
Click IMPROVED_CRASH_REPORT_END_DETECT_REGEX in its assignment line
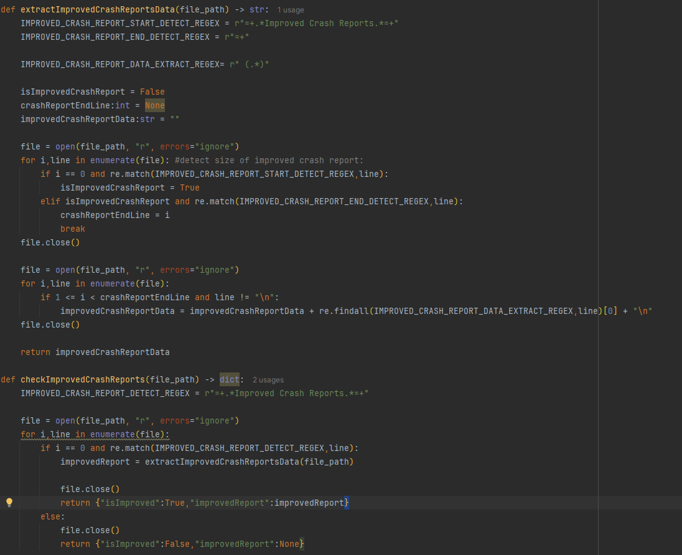click(115, 37)
